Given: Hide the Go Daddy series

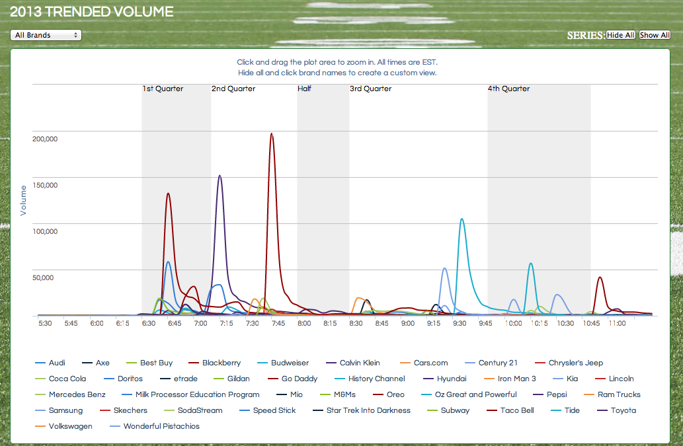Looking at the screenshot, I should click(x=299, y=379).
